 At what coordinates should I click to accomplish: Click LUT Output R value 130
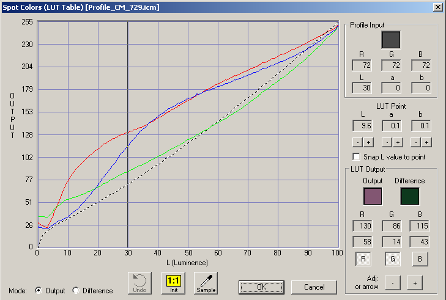[362, 226]
